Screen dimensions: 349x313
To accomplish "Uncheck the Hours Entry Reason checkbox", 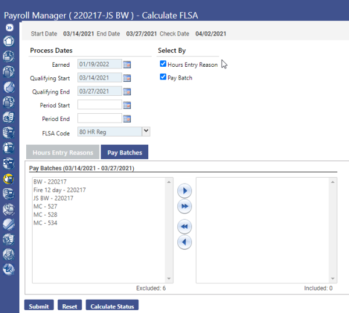I will (x=163, y=64).
